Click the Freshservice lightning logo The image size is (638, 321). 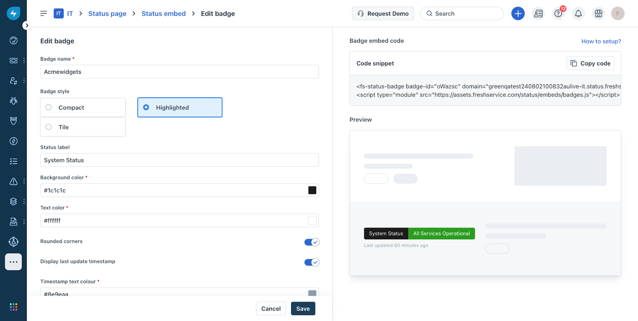[x=13, y=13]
